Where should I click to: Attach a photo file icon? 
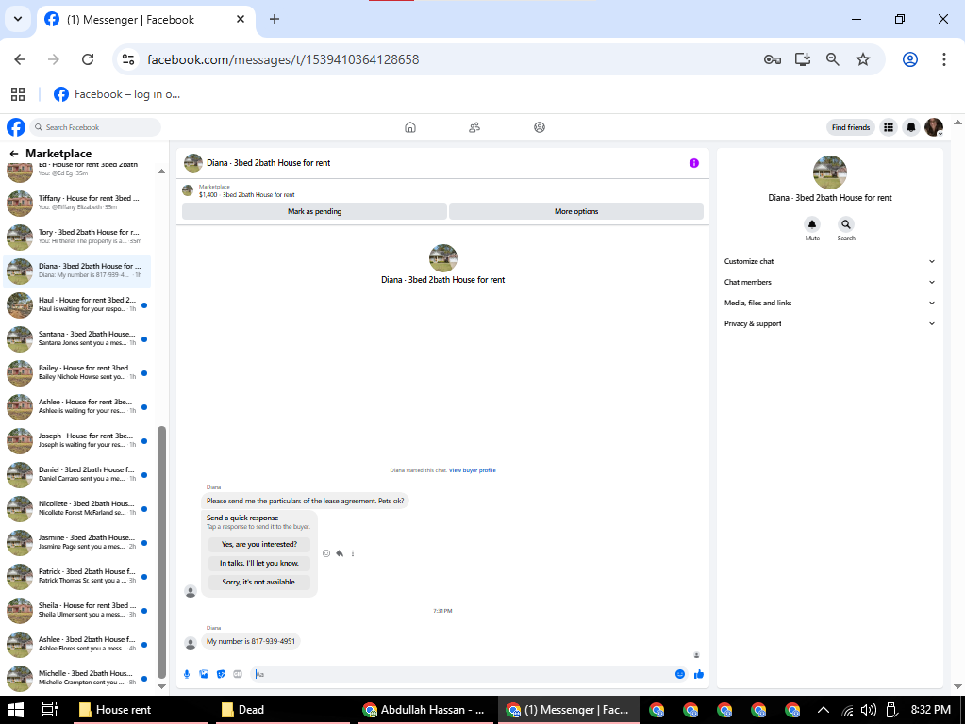pos(205,674)
